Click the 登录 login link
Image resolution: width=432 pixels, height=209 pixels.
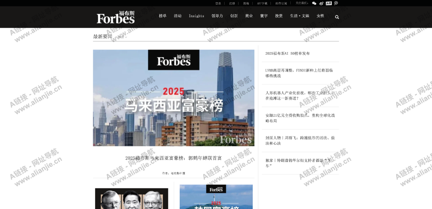(218, 3)
